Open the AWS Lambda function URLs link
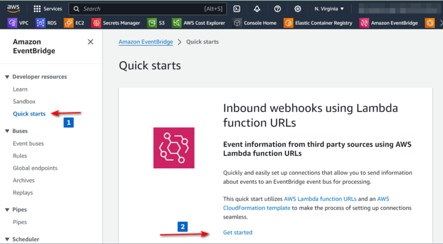This screenshot has width=443, height=244. click(x=320, y=199)
